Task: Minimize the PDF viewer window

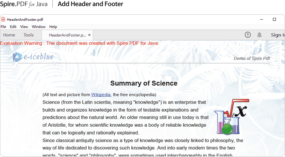Action: (261, 19)
